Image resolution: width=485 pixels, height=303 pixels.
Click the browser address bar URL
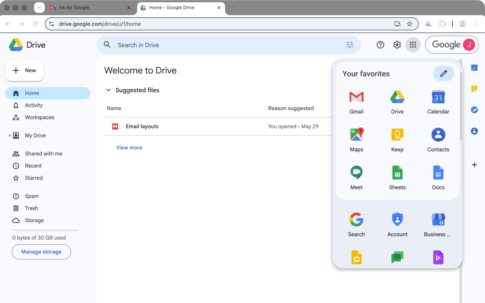(x=100, y=24)
